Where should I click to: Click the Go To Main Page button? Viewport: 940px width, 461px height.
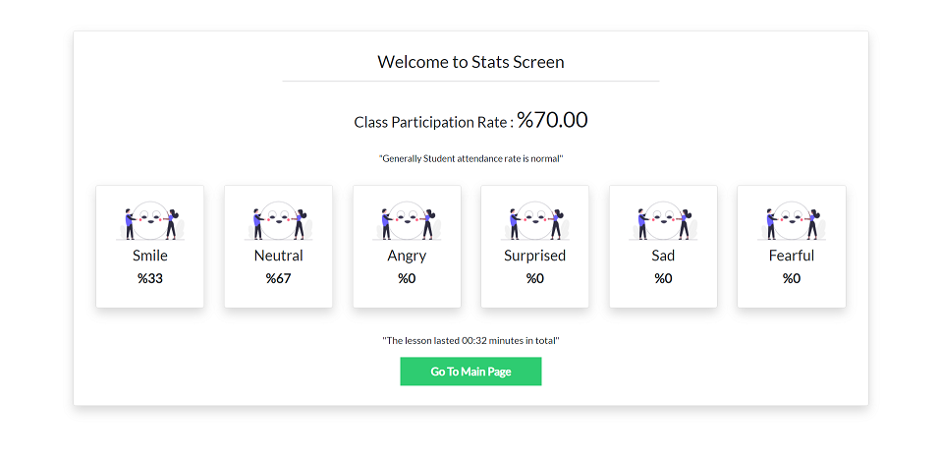point(470,372)
